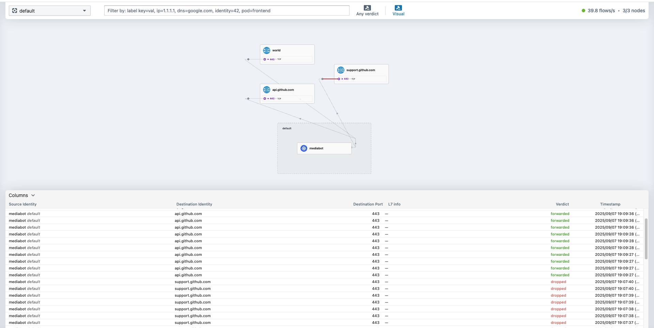Click the namespace icon beside default
Image resolution: width=654 pixels, height=328 pixels.
point(15,11)
